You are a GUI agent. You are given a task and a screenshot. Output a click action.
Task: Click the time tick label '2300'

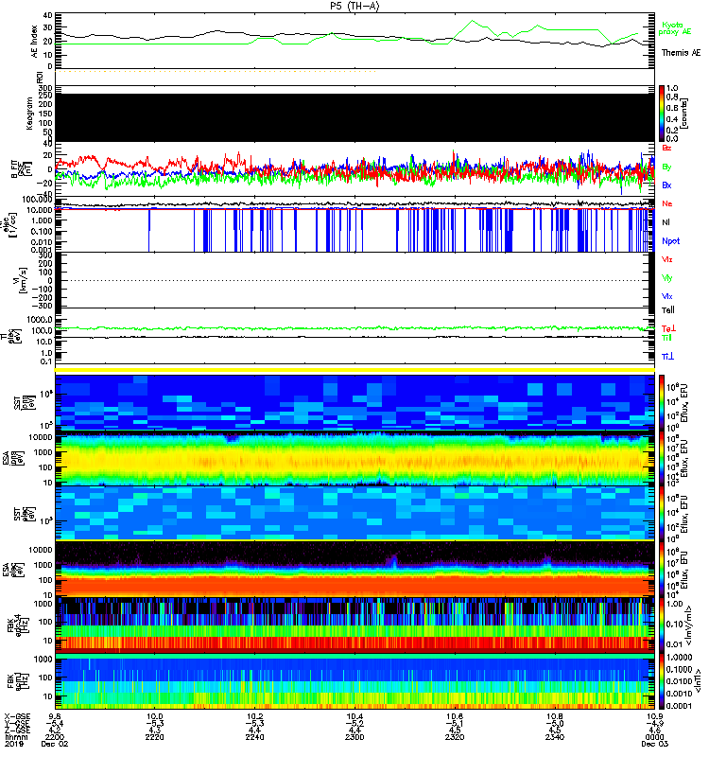click(x=354, y=737)
